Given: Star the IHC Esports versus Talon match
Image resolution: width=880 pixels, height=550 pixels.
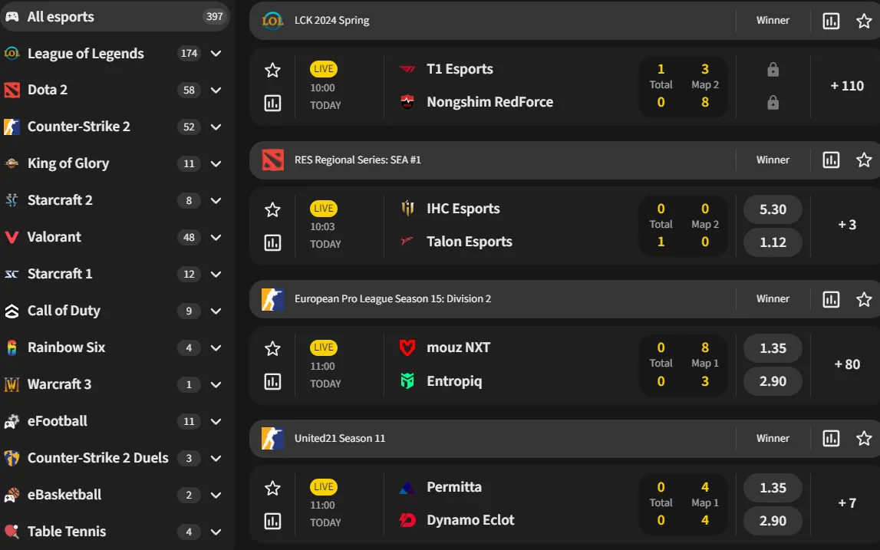Looking at the screenshot, I should click(272, 209).
